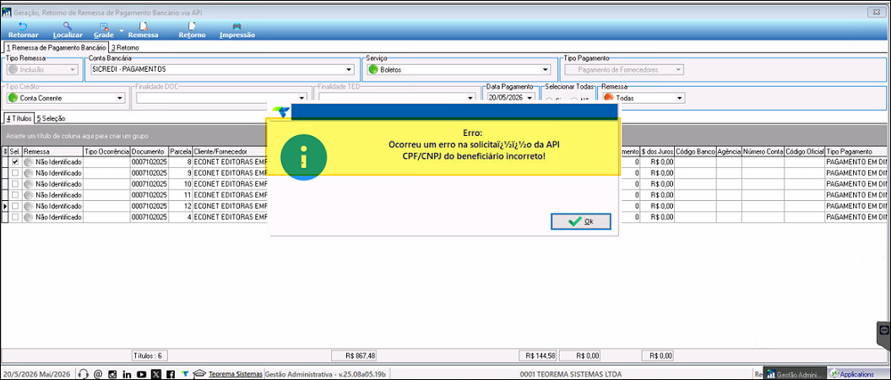Check the Sel. box for Parcela 12
Image resolution: width=891 pixels, height=380 pixels.
(x=14, y=206)
